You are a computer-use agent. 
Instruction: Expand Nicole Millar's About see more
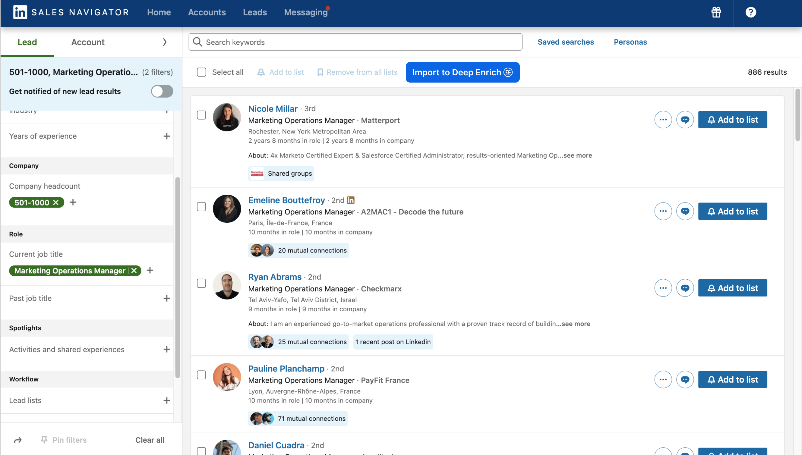(x=577, y=155)
